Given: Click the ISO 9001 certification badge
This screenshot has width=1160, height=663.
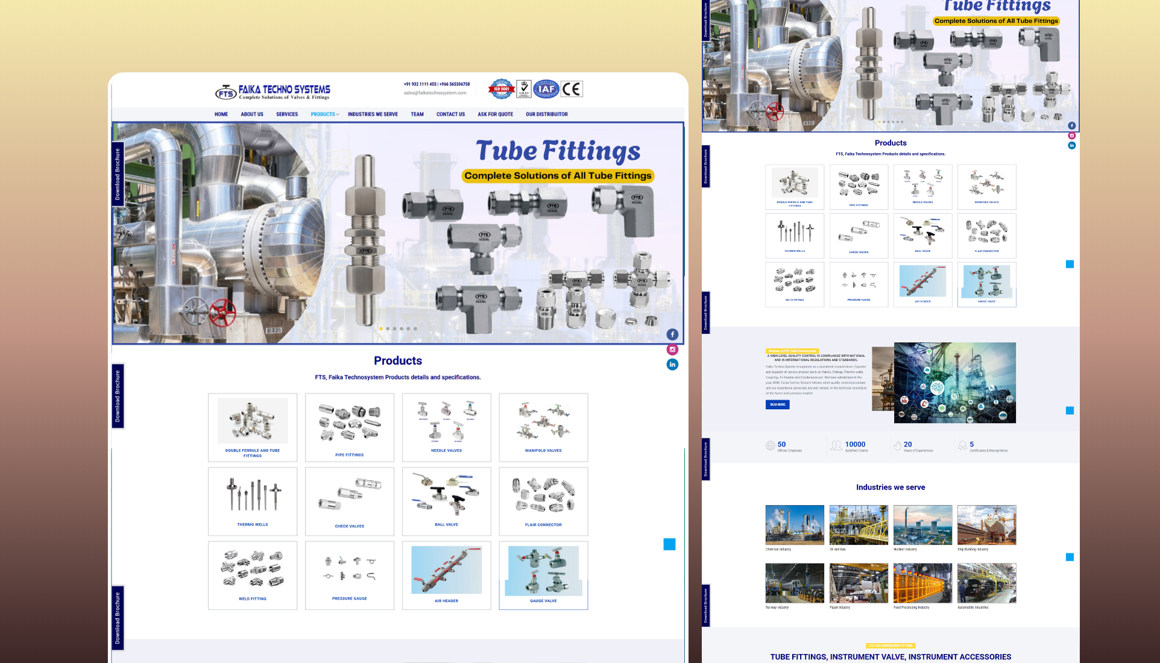Looking at the screenshot, I should [502, 89].
